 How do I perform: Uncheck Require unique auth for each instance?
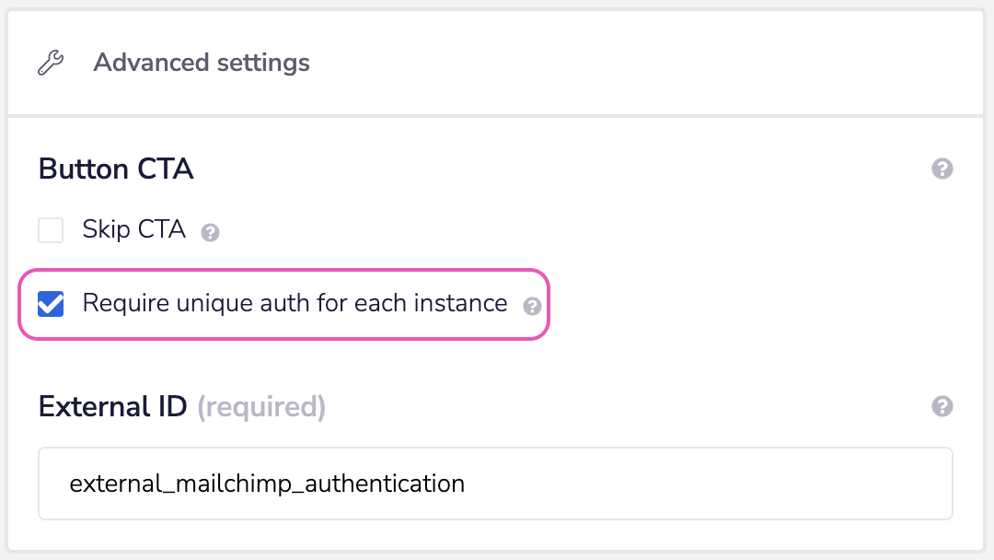click(51, 303)
